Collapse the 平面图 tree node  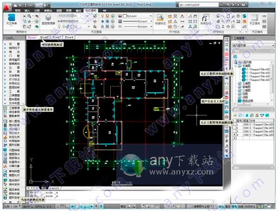[236, 66]
